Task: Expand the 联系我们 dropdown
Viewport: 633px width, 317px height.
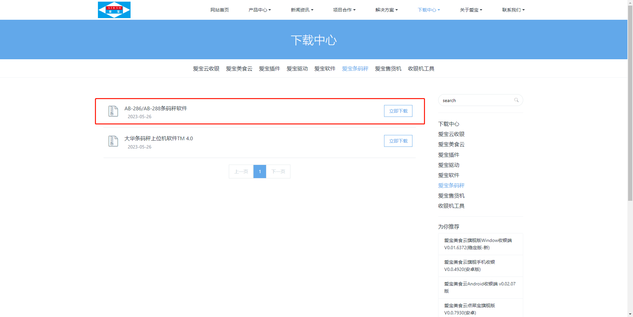Action: pyautogui.click(x=513, y=10)
